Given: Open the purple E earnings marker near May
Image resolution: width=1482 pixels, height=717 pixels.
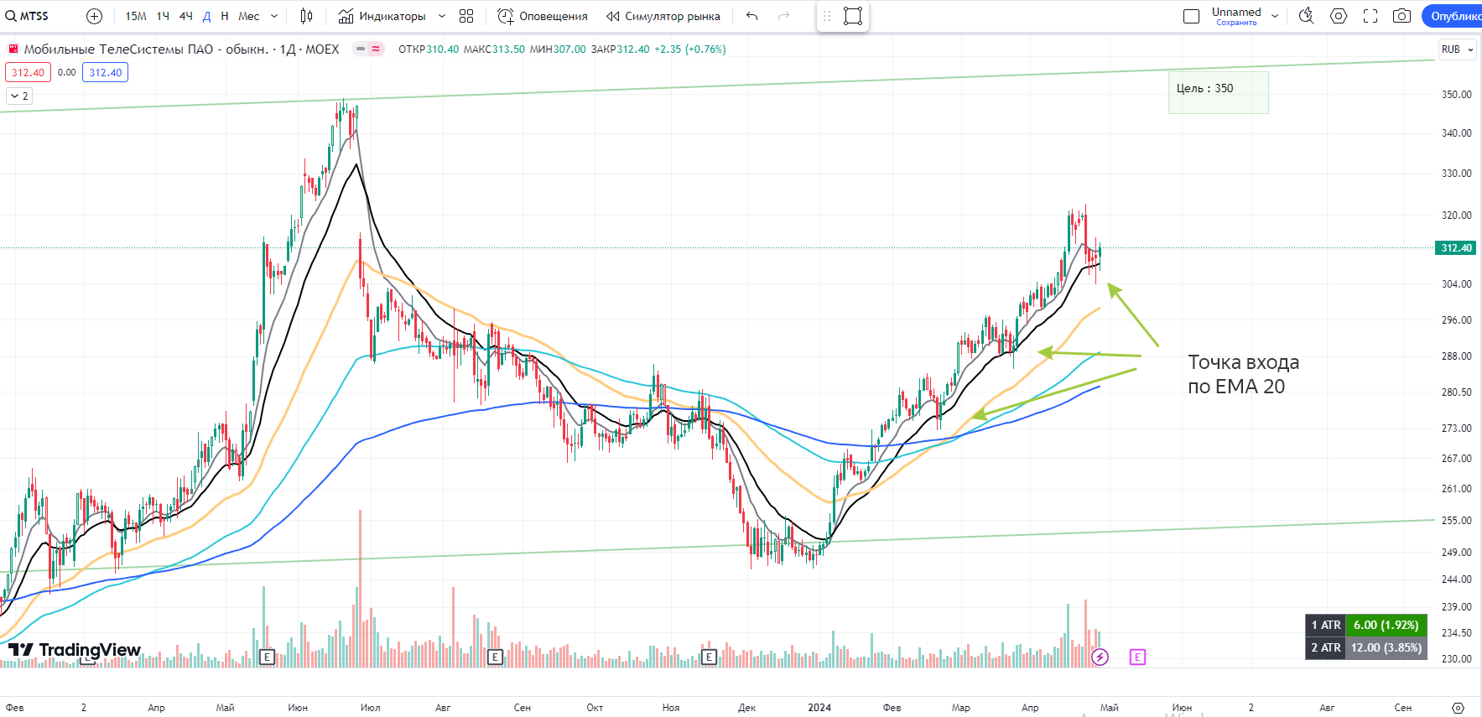Looking at the screenshot, I should click(1137, 657).
